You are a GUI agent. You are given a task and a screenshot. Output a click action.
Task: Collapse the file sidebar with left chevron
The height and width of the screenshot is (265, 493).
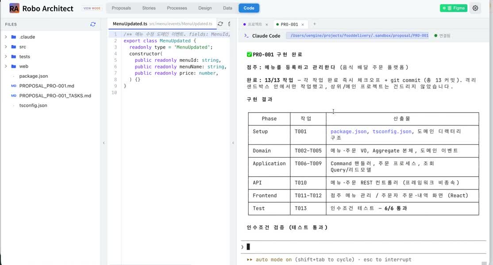coord(104,143)
